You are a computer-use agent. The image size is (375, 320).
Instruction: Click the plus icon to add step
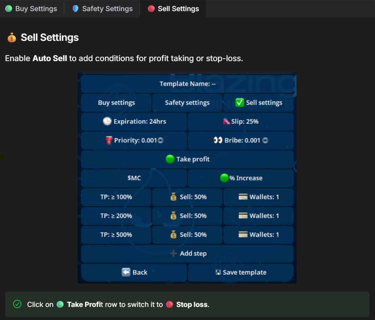(173, 253)
